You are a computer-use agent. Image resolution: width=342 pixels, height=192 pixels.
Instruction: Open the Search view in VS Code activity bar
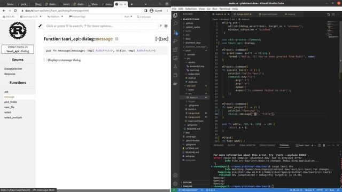[x=175, y=23]
